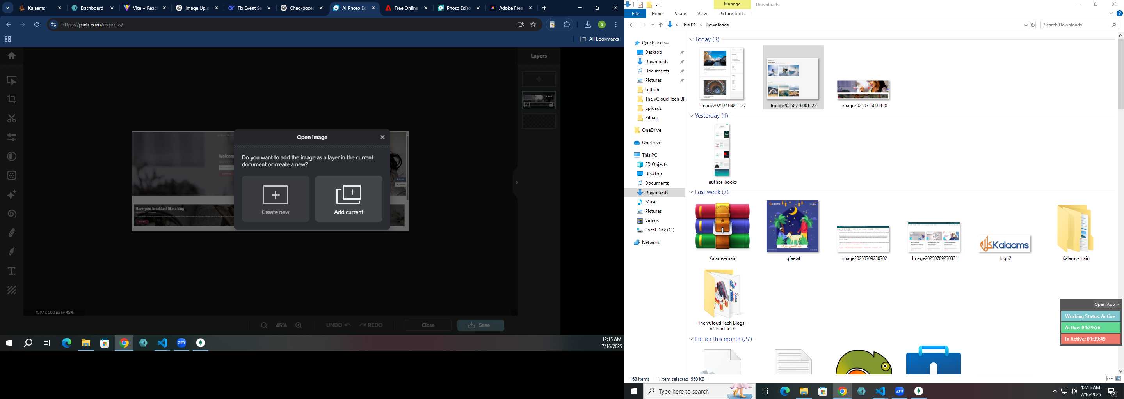Click the Save button in Pixlr
1124x399 pixels.
[x=481, y=325]
